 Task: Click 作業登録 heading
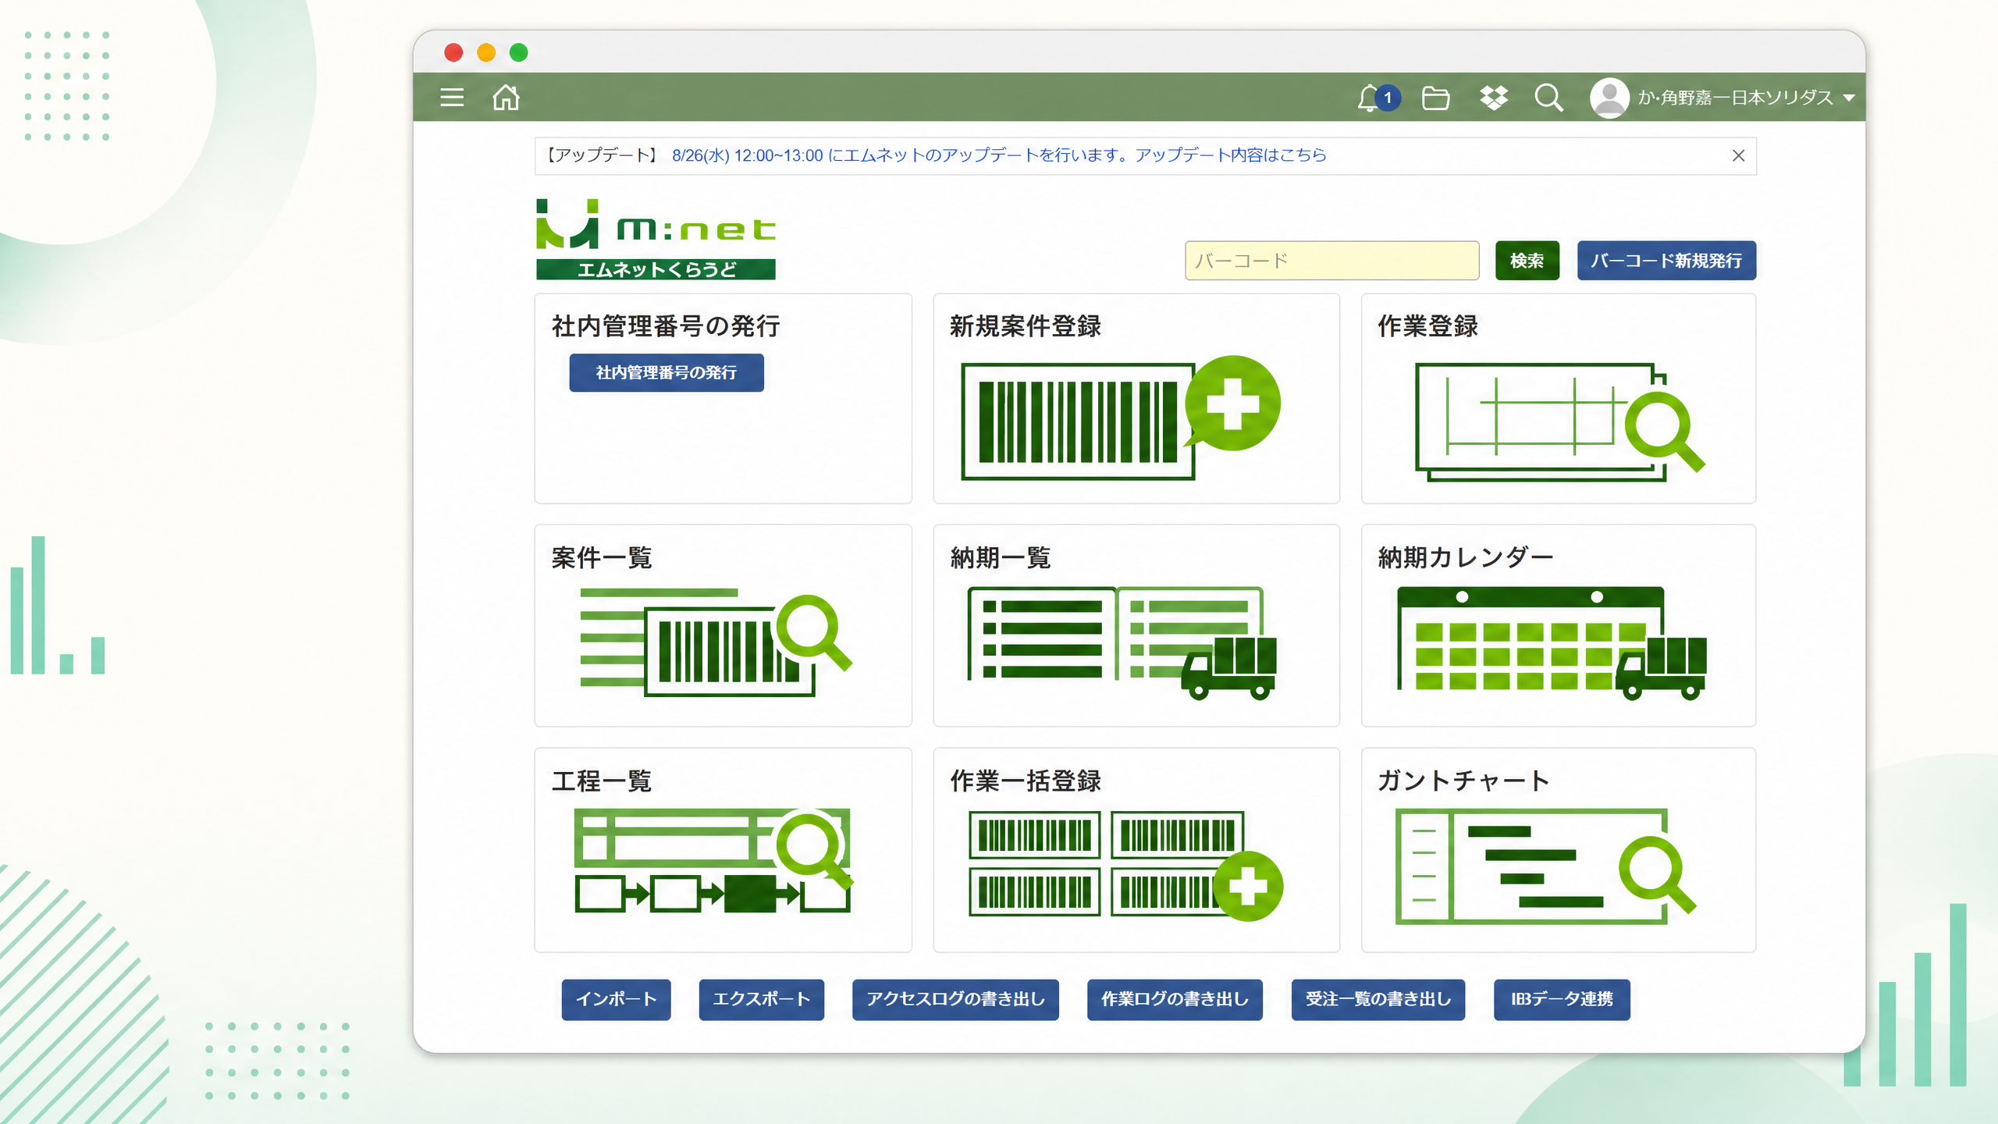tap(1427, 326)
